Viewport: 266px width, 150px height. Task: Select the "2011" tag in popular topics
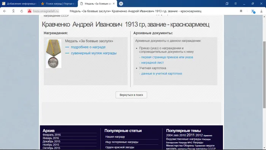pyautogui.click(x=190, y=135)
